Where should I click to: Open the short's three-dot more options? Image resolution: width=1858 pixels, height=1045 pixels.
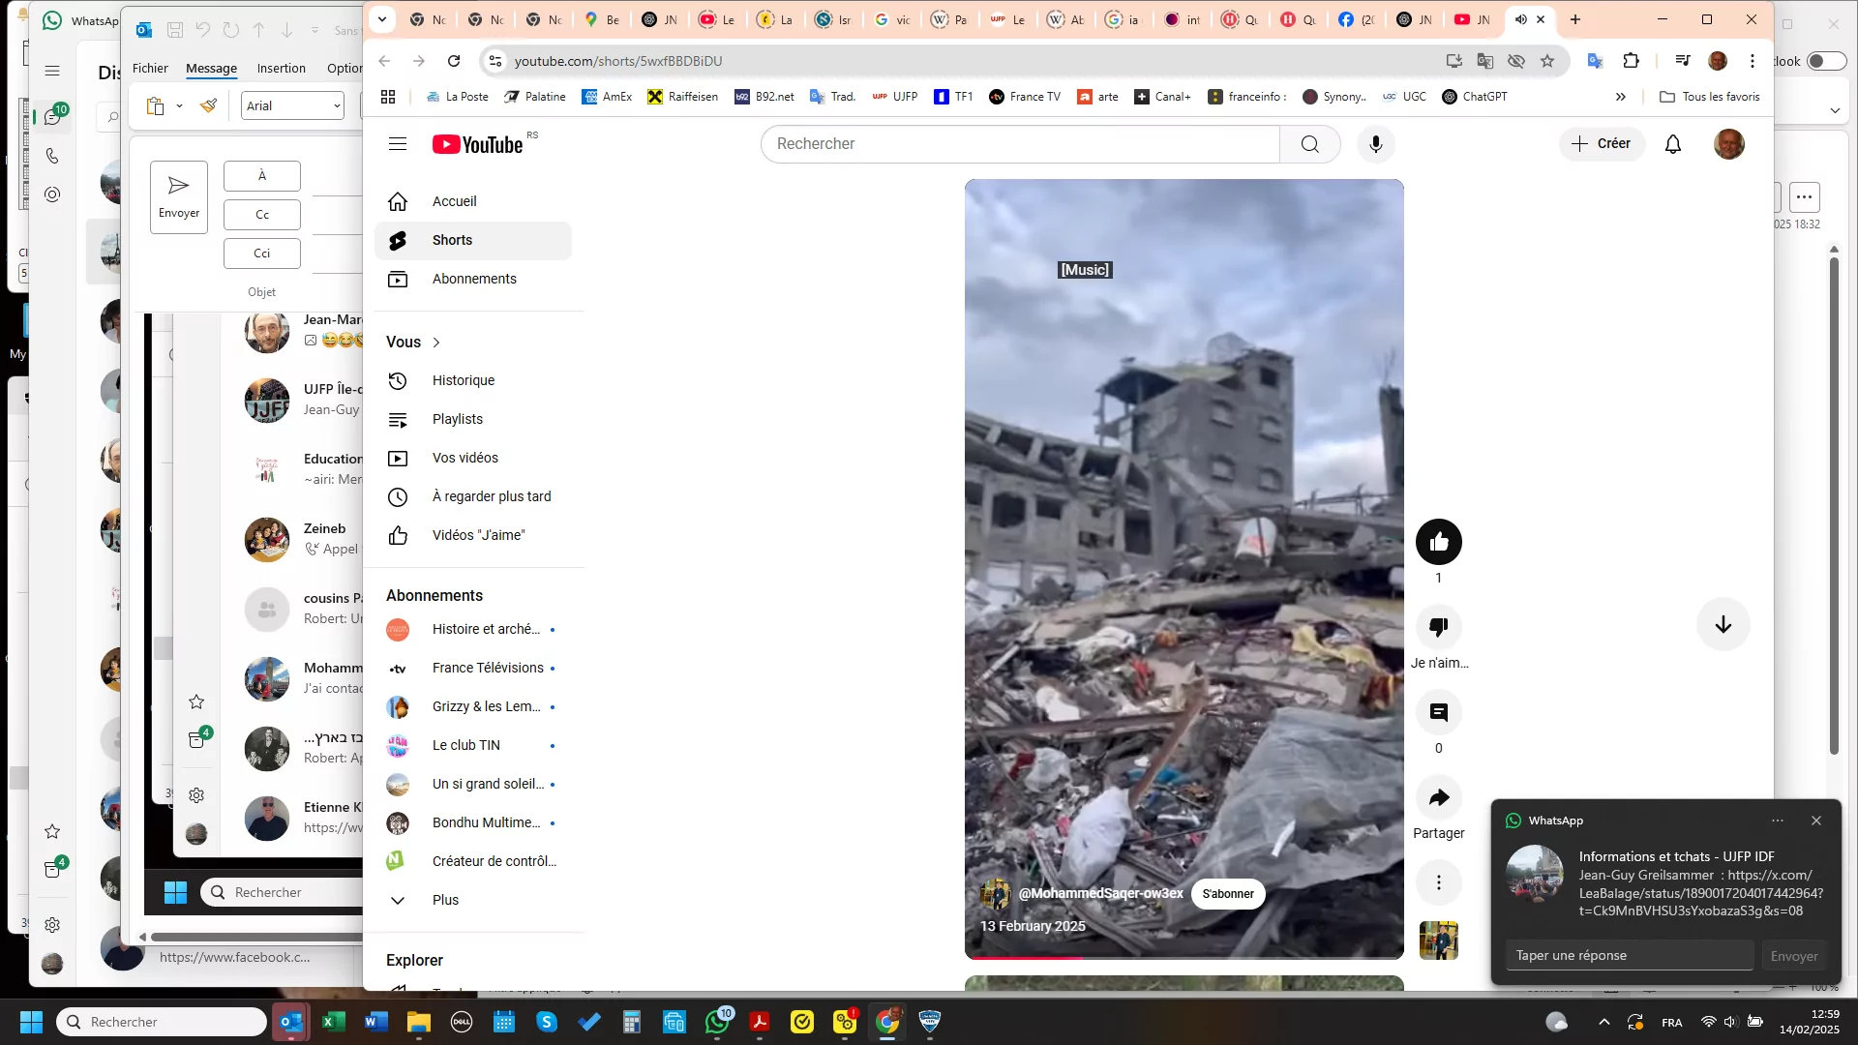pyautogui.click(x=1438, y=882)
